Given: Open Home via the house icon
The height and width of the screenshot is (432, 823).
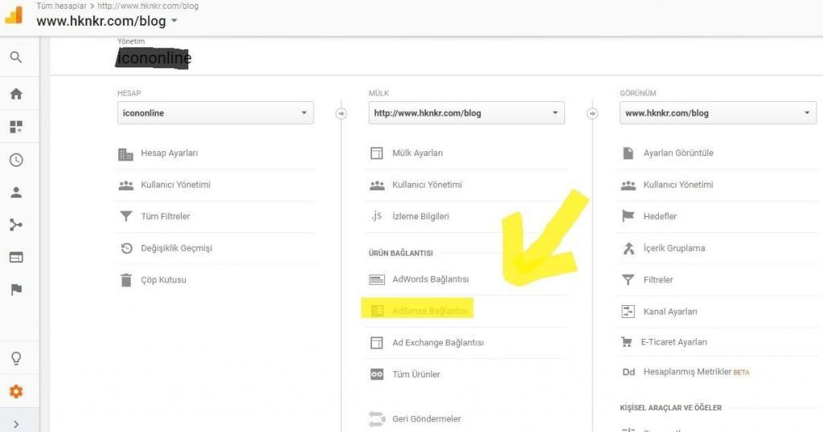Looking at the screenshot, I should coord(16,94).
